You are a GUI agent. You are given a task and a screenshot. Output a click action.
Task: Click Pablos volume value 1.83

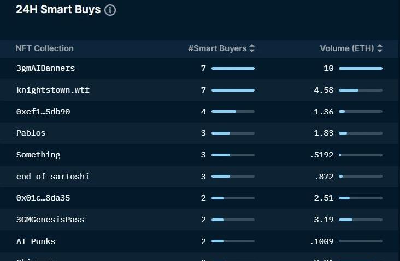click(323, 133)
